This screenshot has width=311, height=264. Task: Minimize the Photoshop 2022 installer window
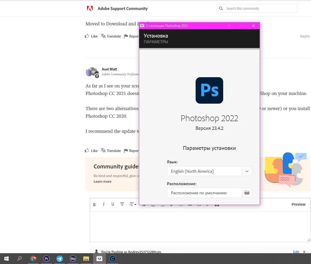coord(229,26)
